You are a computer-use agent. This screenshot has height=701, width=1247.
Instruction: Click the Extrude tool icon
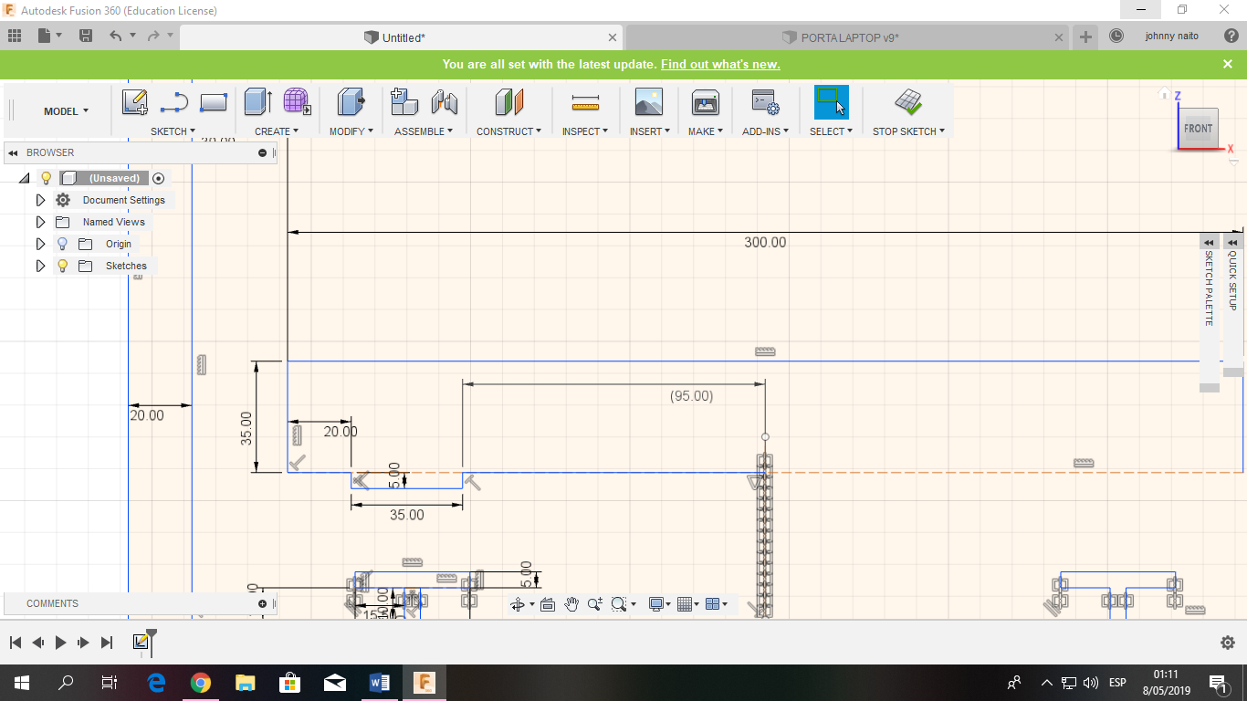(x=258, y=101)
